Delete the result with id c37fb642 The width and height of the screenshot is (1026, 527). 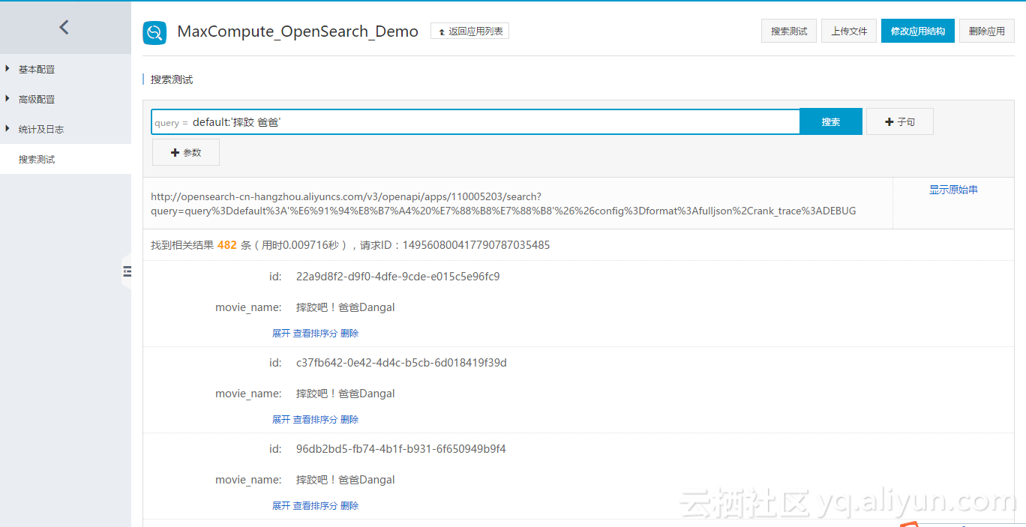point(349,420)
